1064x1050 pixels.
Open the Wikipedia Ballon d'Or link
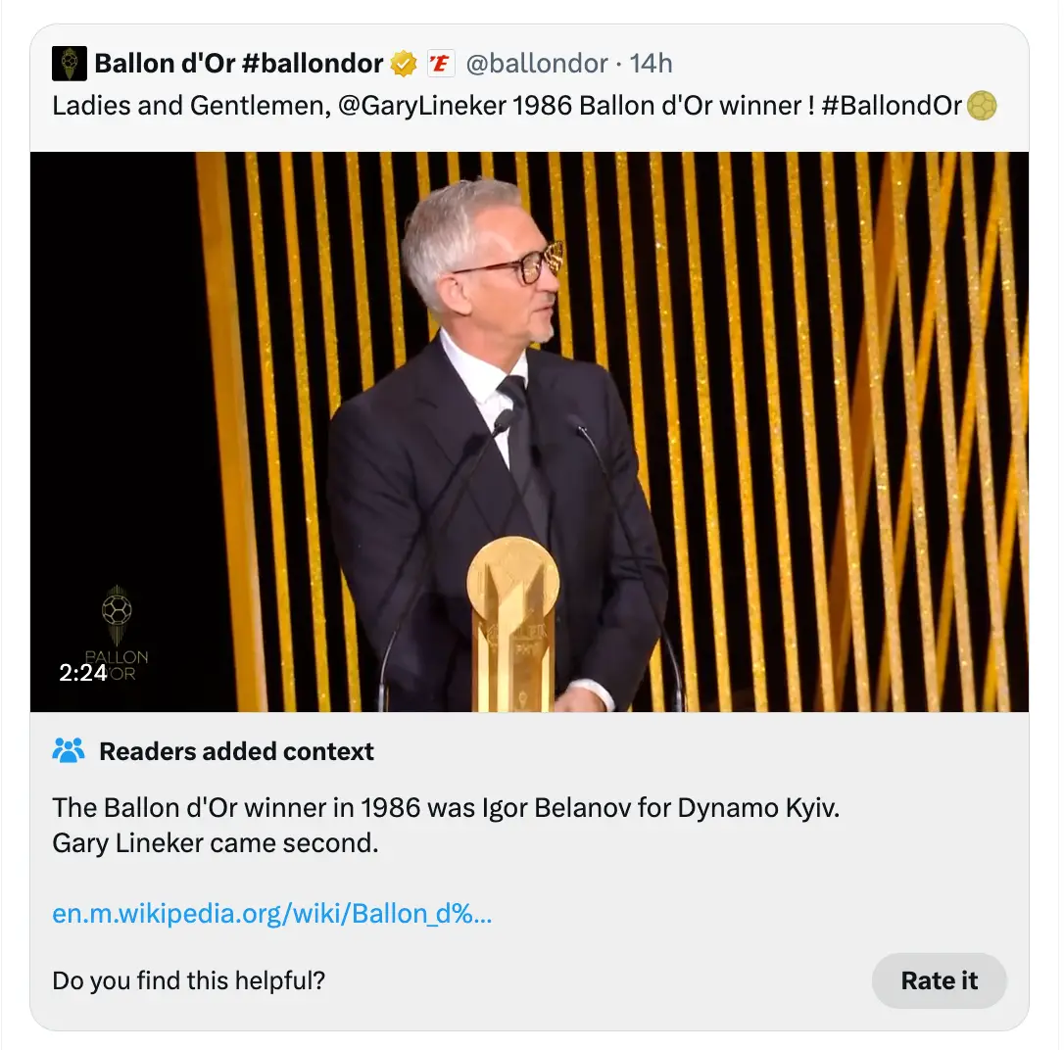click(x=271, y=914)
